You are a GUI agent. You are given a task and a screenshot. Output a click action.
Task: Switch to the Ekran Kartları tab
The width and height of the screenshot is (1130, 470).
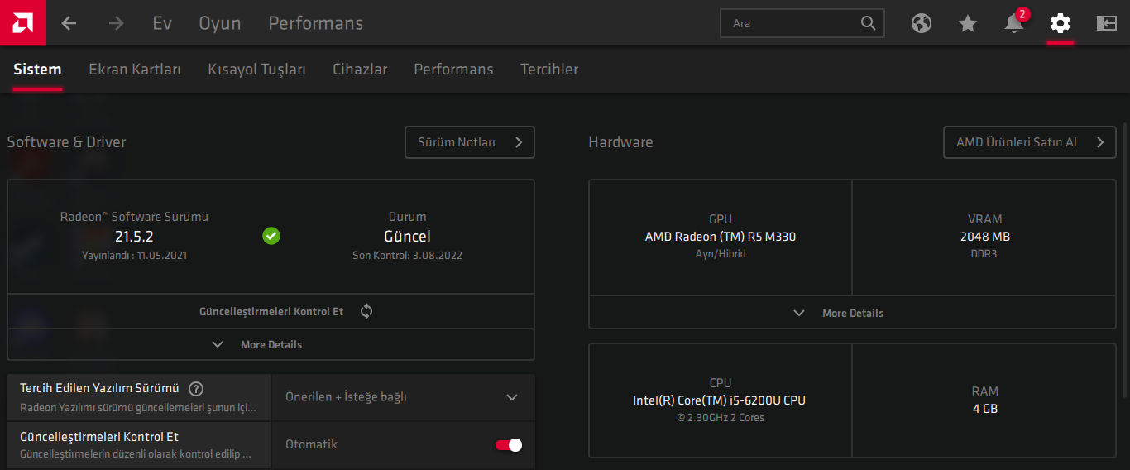click(x=135, y=70)
